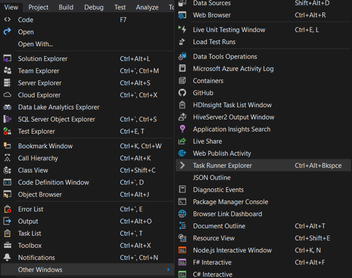The image size is (352, 278).
Task: Click the Data Lake Analytics binoculars icon
Action: (7, 107)
